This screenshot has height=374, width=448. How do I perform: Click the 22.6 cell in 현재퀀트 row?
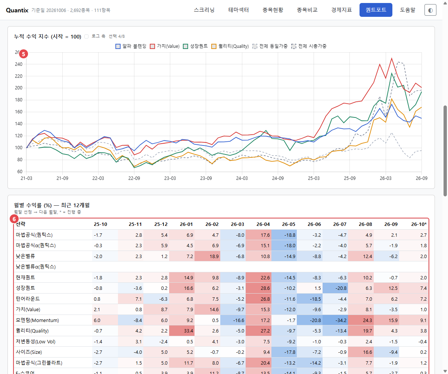click(259, 278)
